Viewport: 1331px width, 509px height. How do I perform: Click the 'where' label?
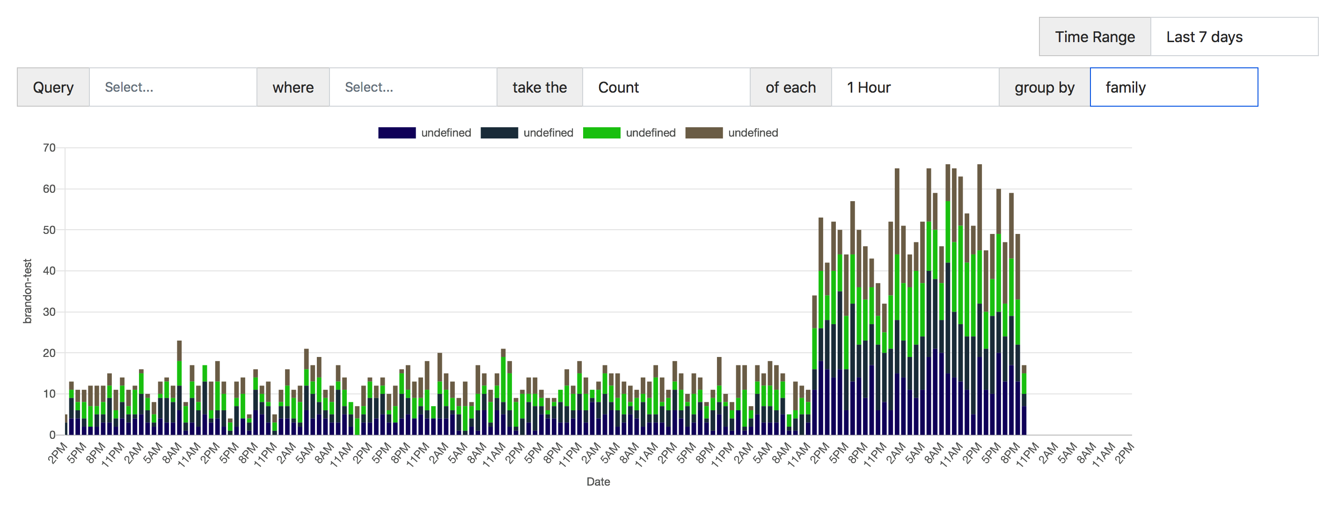[293, 87]
